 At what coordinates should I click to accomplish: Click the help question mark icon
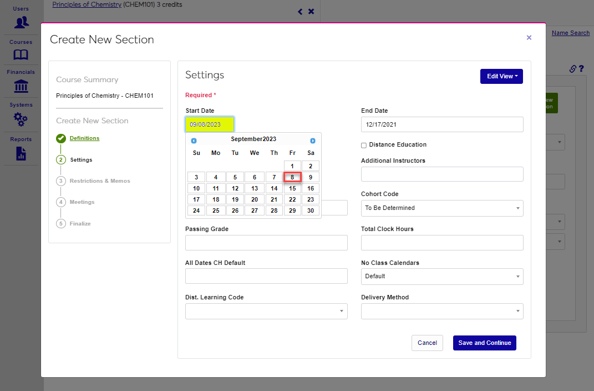[581, 69]
